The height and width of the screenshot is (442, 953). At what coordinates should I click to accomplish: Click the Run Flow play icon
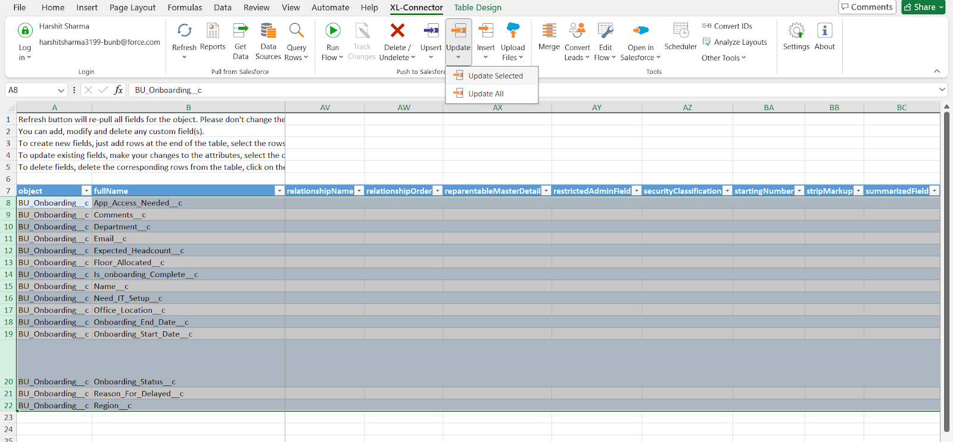(333, 30)
